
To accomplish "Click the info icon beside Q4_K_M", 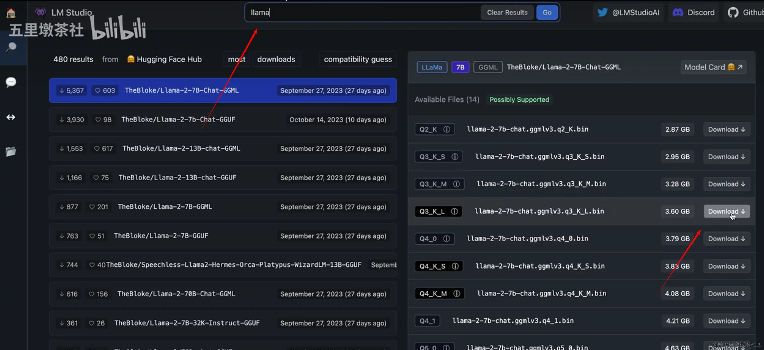I will (x=456, y=293).
